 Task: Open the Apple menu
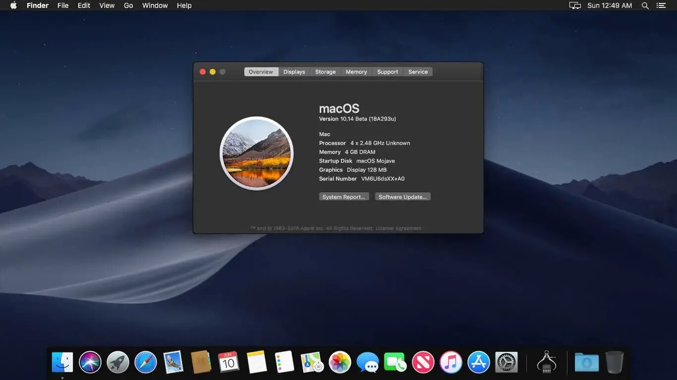click(x=13, y=5)
